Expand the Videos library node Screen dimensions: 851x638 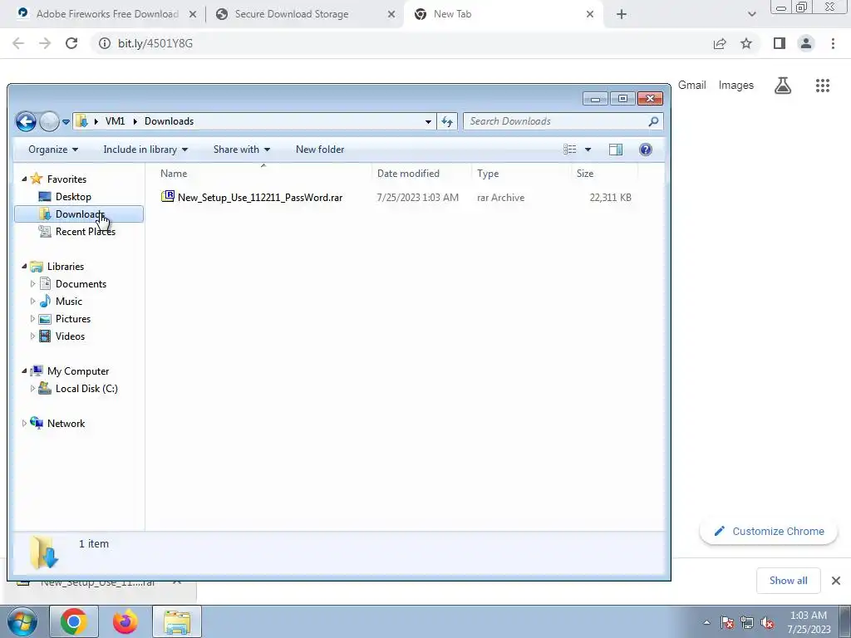[x=32, y=336]
